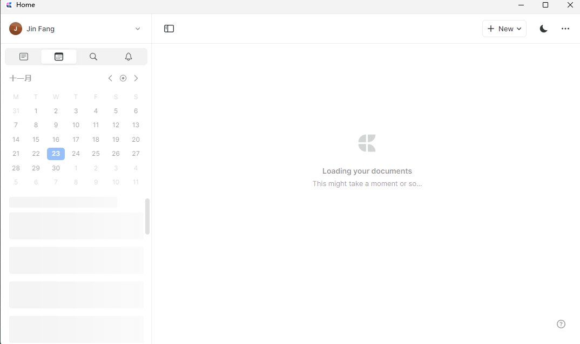Click the Jin Fang avatar
This screenshot has width=580, height=344.
click(x=16, y=29)
